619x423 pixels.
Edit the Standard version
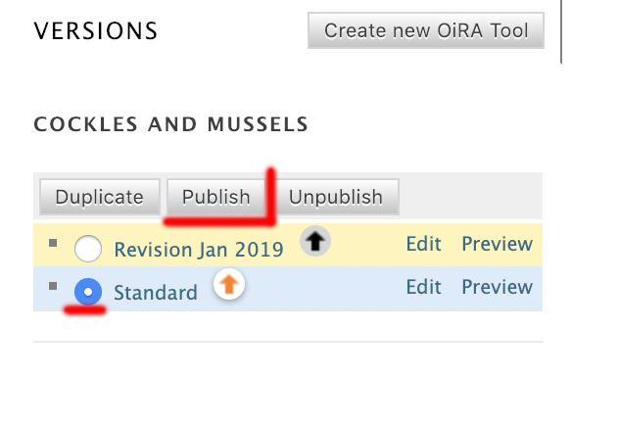(424, 287)
